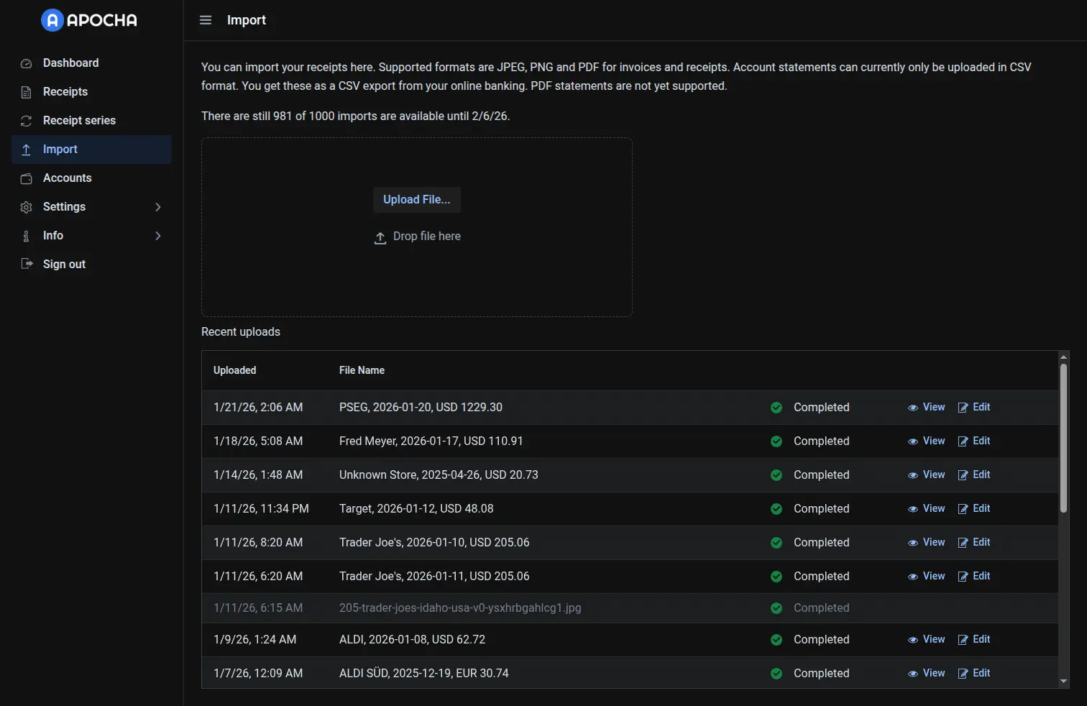Click the Sign out icon
The width and height of the screenshot is (1087, 706).
[x=26, y=264]
